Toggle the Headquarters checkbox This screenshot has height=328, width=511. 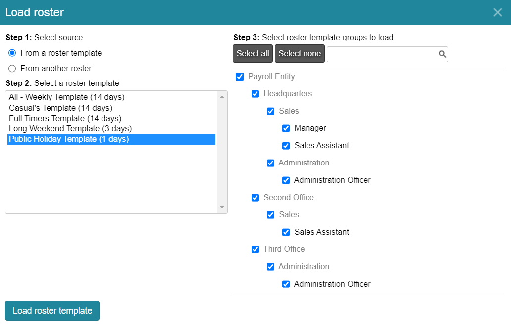pyautogui.click(x=255, y=94)
